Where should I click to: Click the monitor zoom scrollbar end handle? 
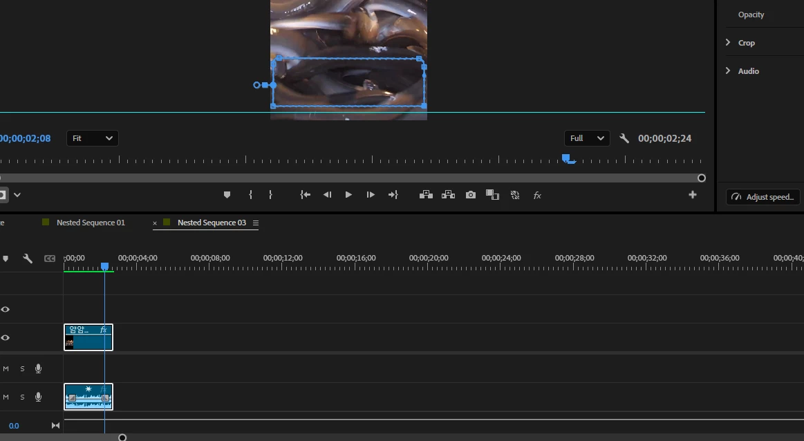click(x=702, y=178)
